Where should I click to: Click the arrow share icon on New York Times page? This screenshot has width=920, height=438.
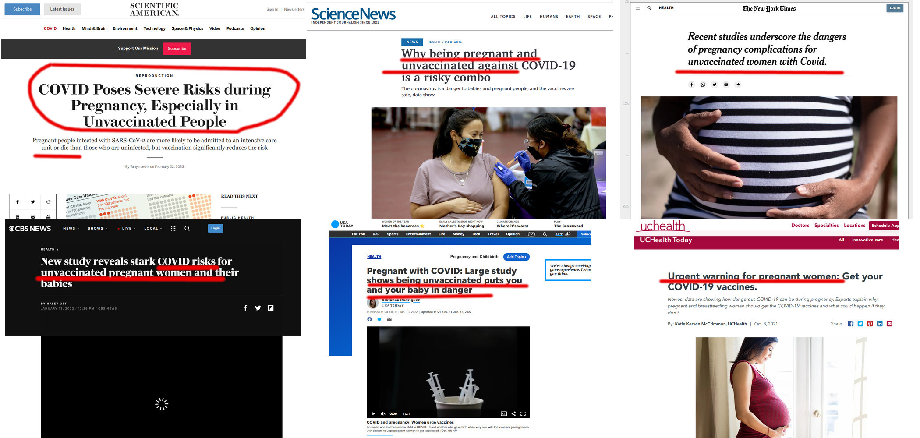pyautogui.click(x=738, y=85)
